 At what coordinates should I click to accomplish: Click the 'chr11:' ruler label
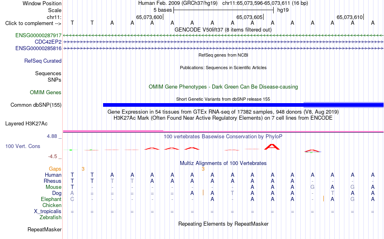[54, 17]
